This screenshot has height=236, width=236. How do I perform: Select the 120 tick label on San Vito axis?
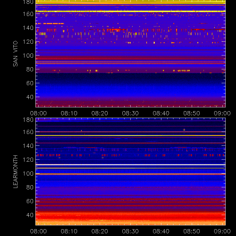28,42
